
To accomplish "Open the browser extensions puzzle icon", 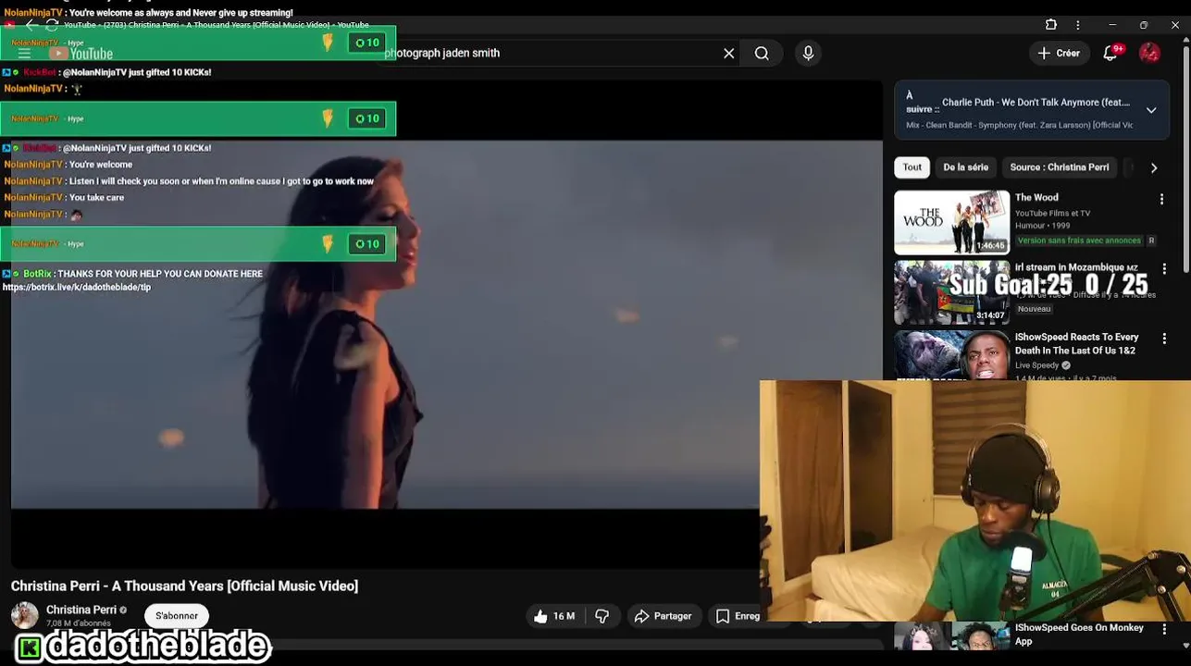I will click(x=1051, y=25).
